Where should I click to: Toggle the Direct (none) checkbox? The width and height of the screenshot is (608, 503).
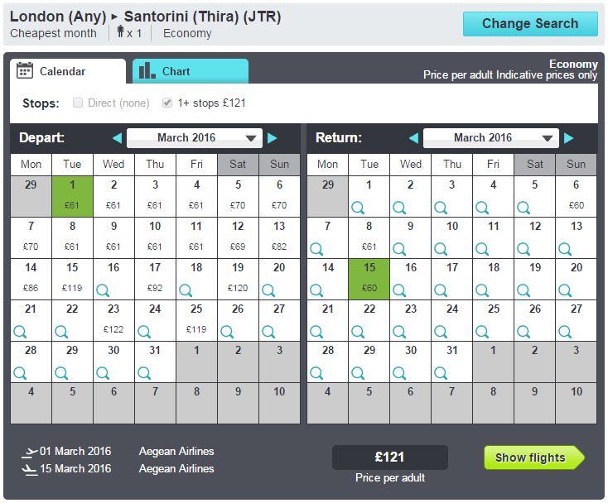(x=78, y=103)
